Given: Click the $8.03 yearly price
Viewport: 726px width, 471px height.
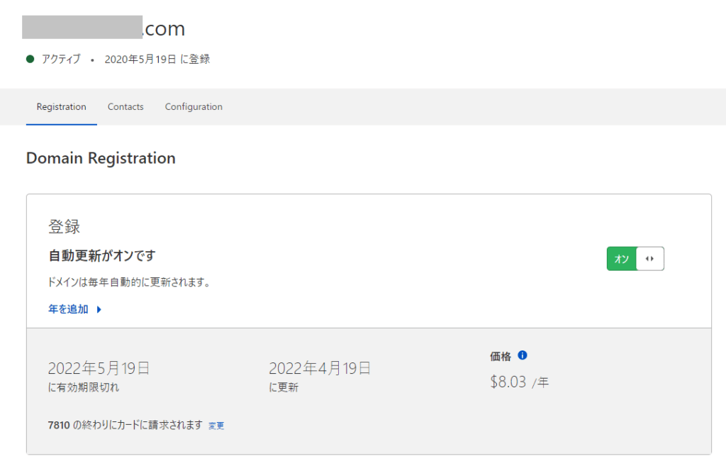Looking at the screenshot, I should tap(508, 382).
